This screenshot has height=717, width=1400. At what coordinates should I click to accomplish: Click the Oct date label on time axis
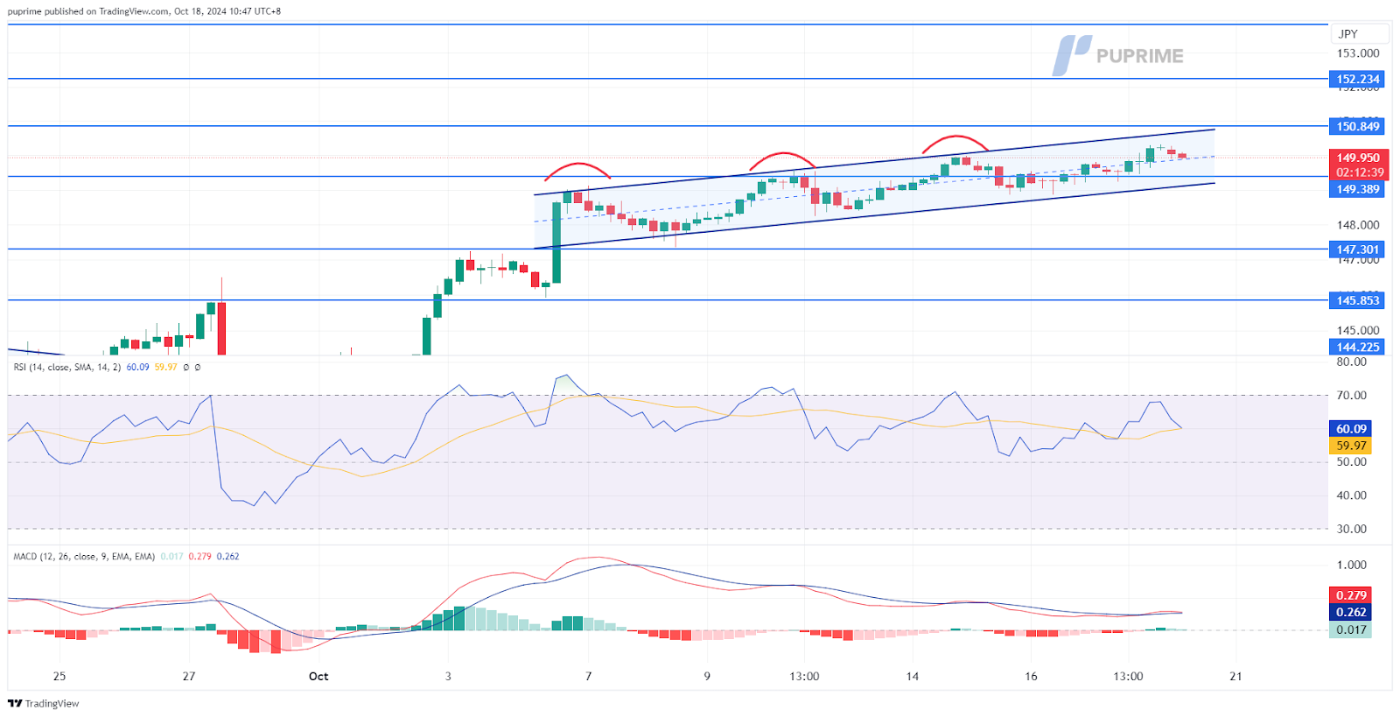click(318, 676)
